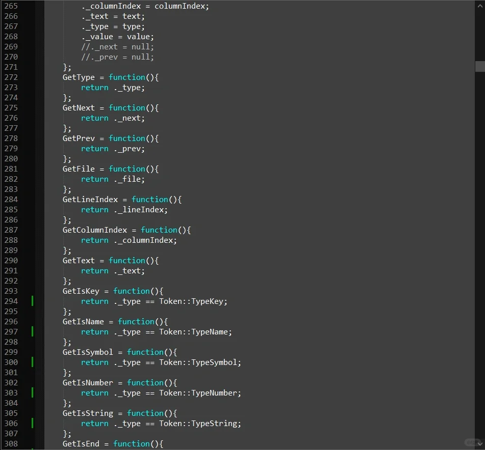Click 'Token::TypeNumber;' on line 303
This screenshot has width=485, height=450.
tap(200, 393)
